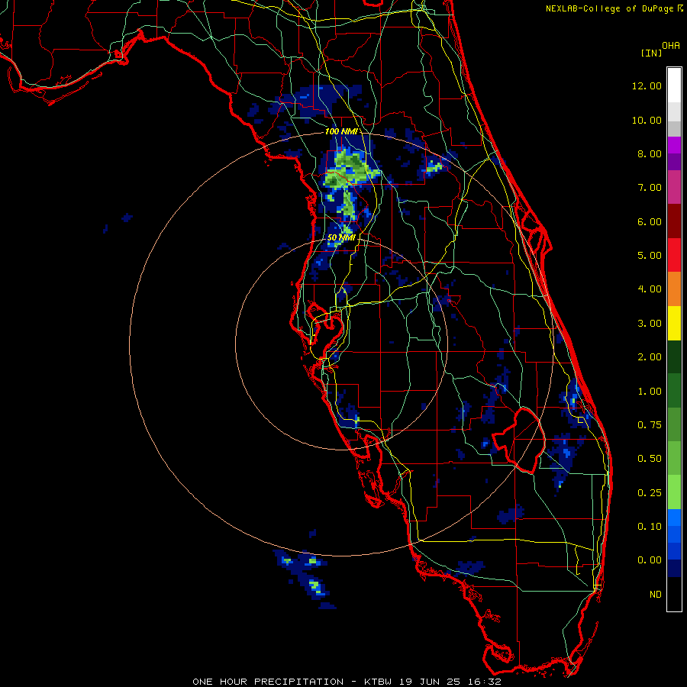Screen dimensions: 687x687
Task: Click the 0.10 legend value
Action: coord(650,527)
